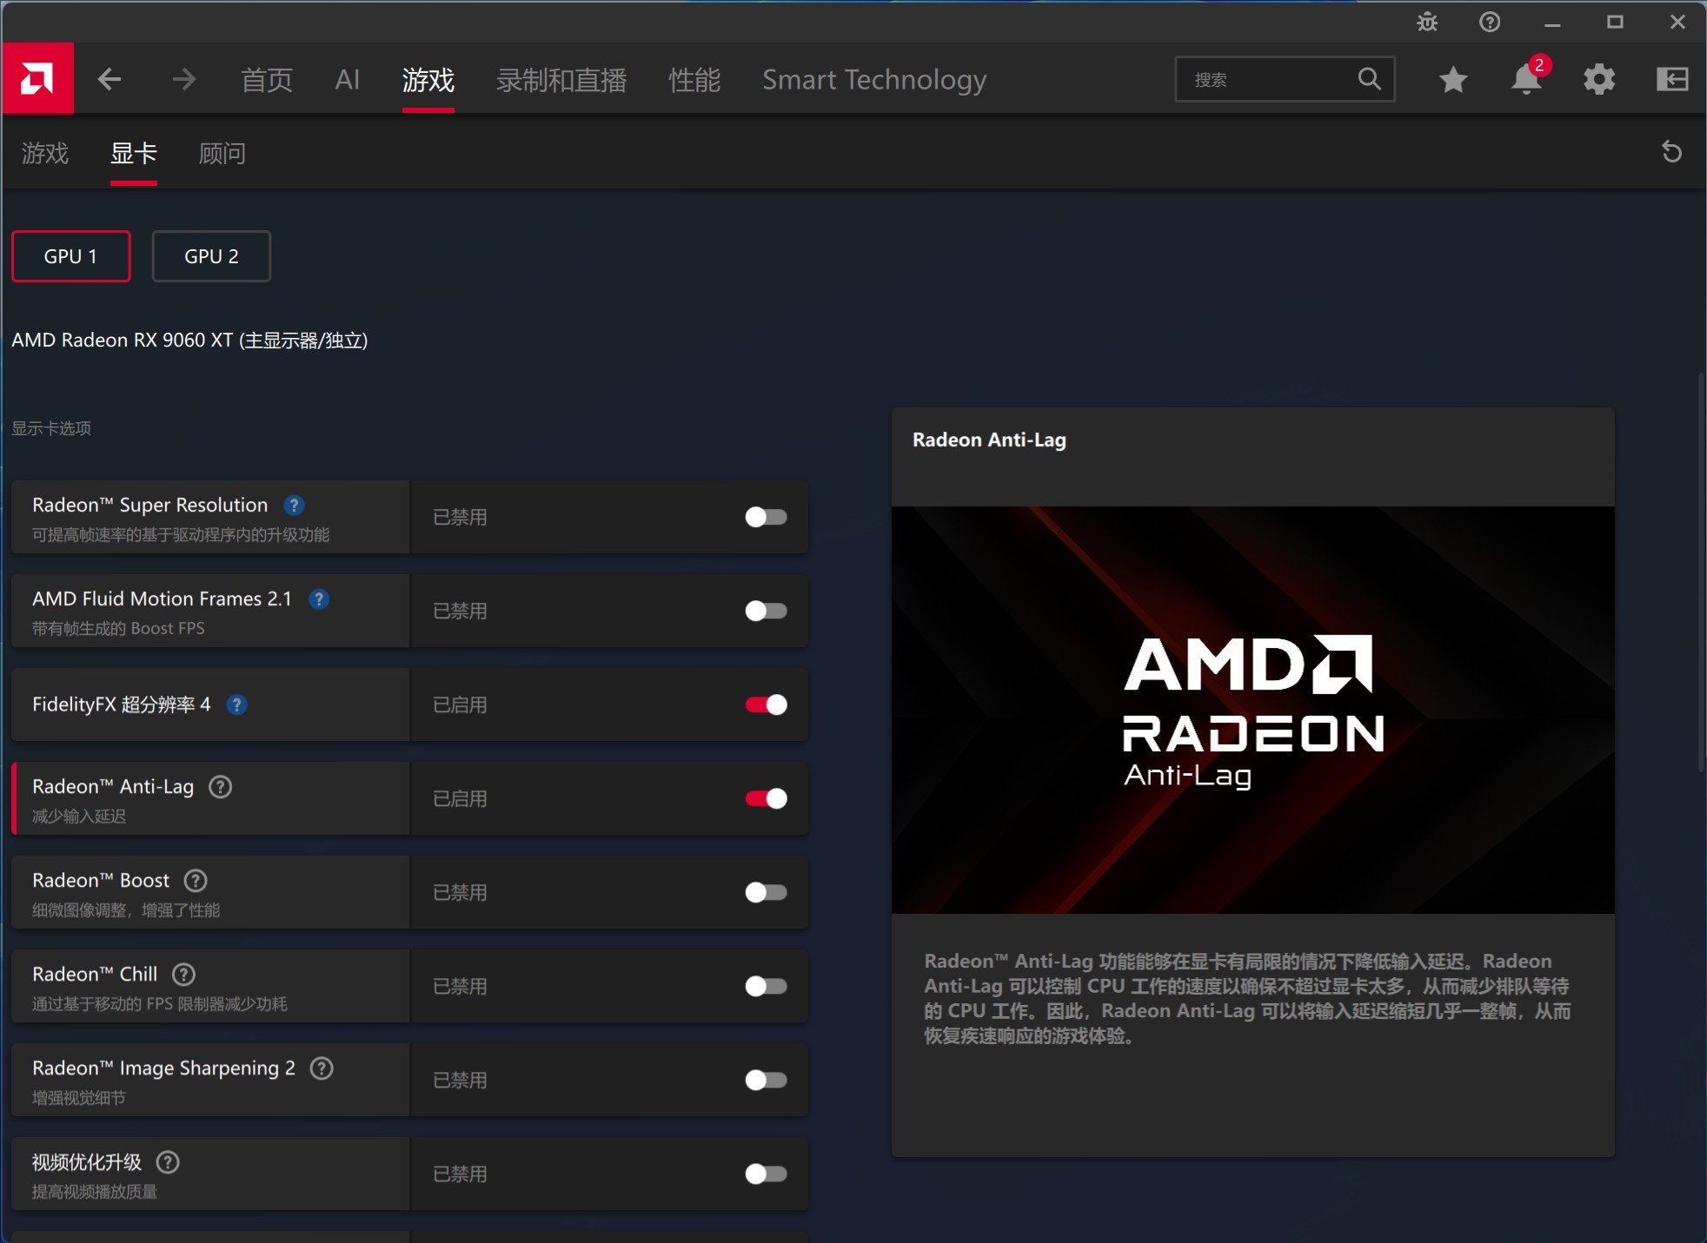Click the AMD logo home icon

[x=37, y=79]
